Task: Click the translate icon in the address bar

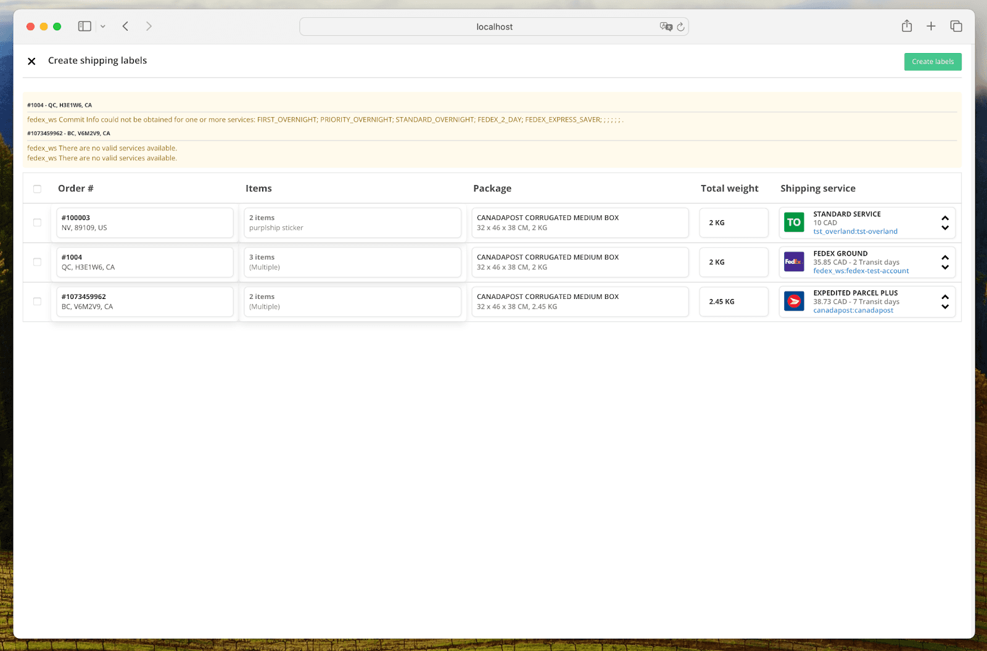Action: 666,27
